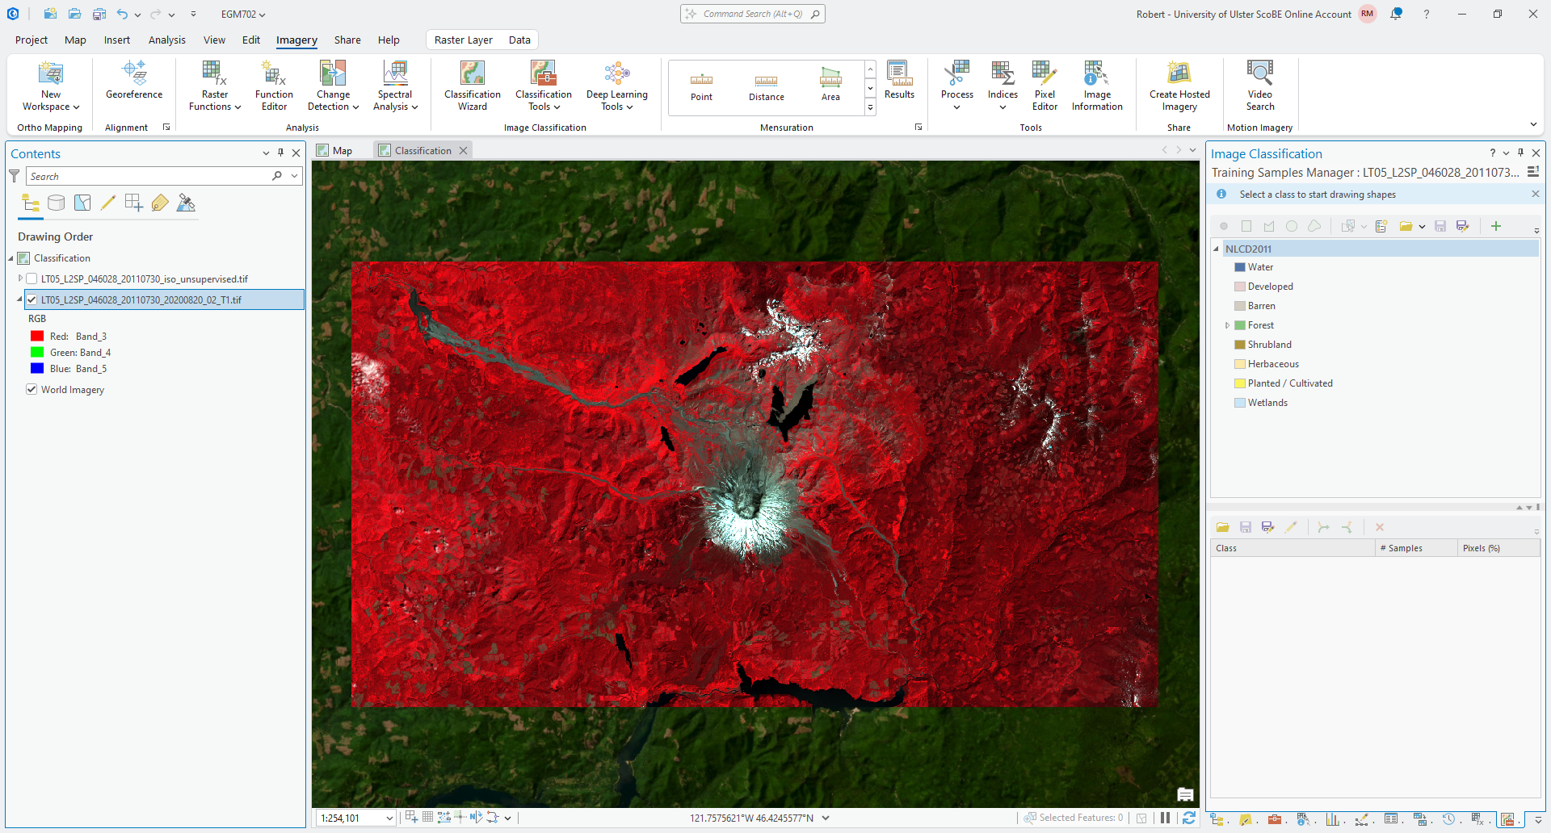Image resolution: width=1551 pixels, height=833 pixels.
Task: Click the Red Band_3 color swatch
Action: pos(37,337)
